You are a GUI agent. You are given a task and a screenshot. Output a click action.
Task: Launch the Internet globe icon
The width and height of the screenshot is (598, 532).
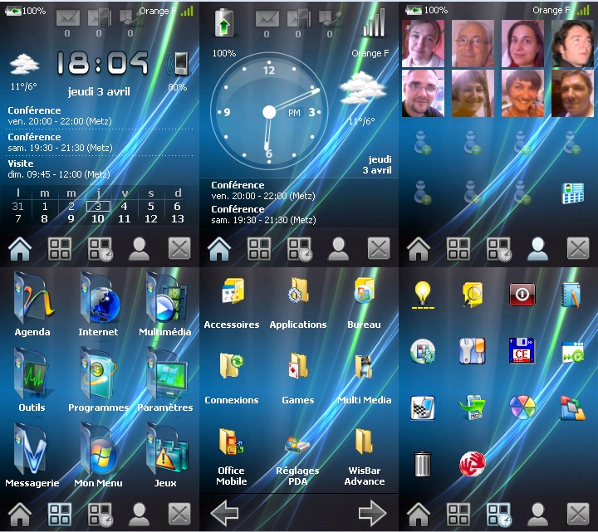click(x=99, y=300)
